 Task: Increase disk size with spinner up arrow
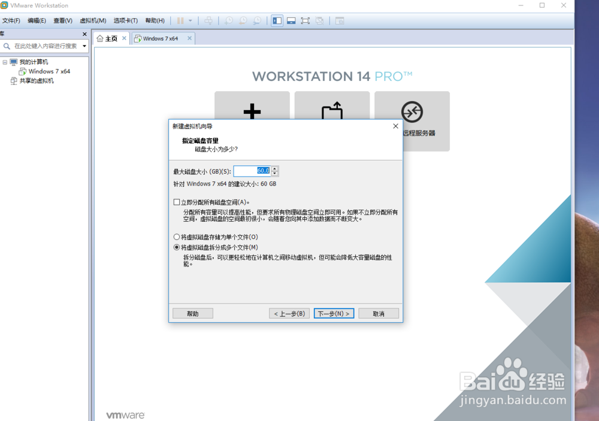(x=275, y=168)
